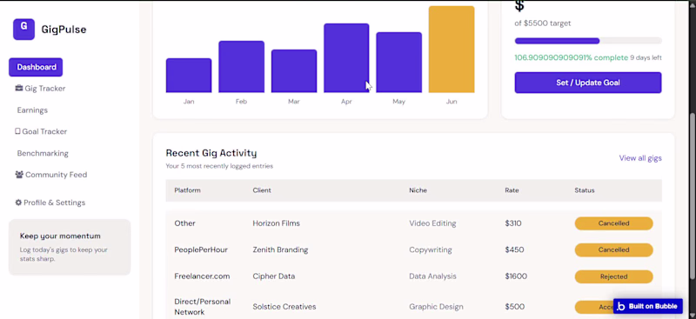Click the Graphic Design niche cell
Screen dimensions: 696x319
436,307
